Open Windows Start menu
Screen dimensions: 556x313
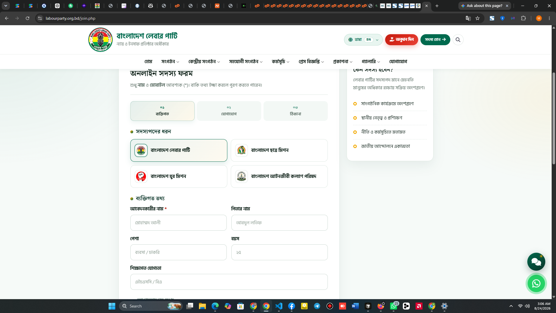click(112, 306)
